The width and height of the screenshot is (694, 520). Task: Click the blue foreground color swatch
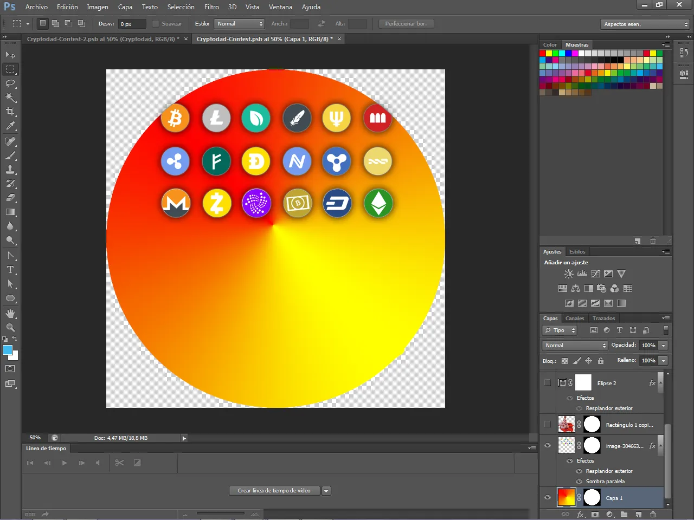7,350
